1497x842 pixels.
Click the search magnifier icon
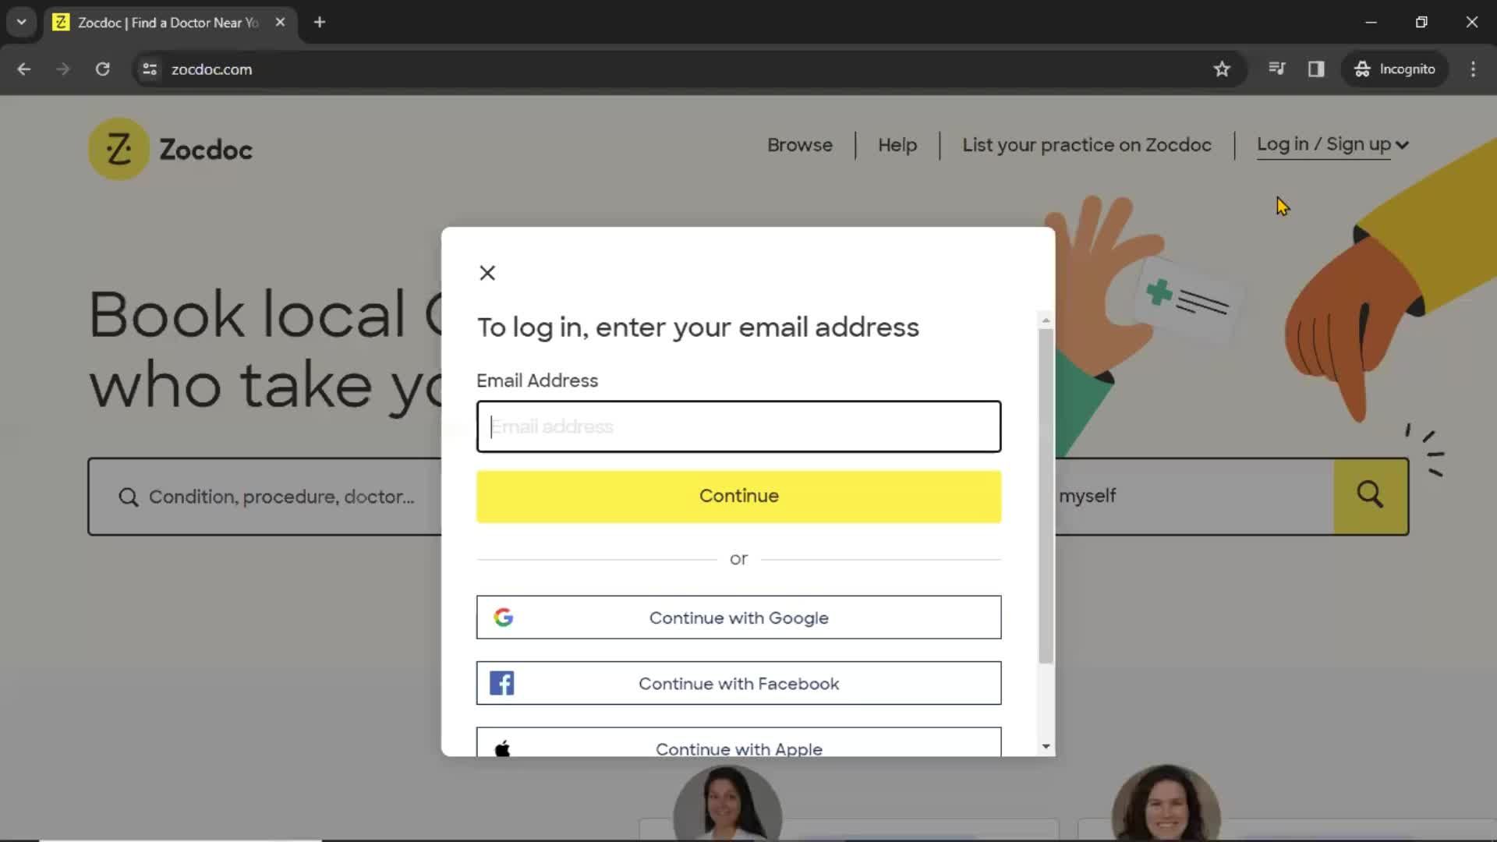1371,497
